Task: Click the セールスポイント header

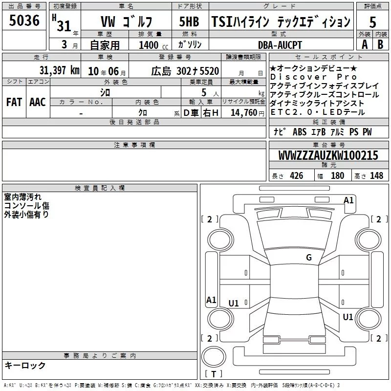Action: (328, 57)
